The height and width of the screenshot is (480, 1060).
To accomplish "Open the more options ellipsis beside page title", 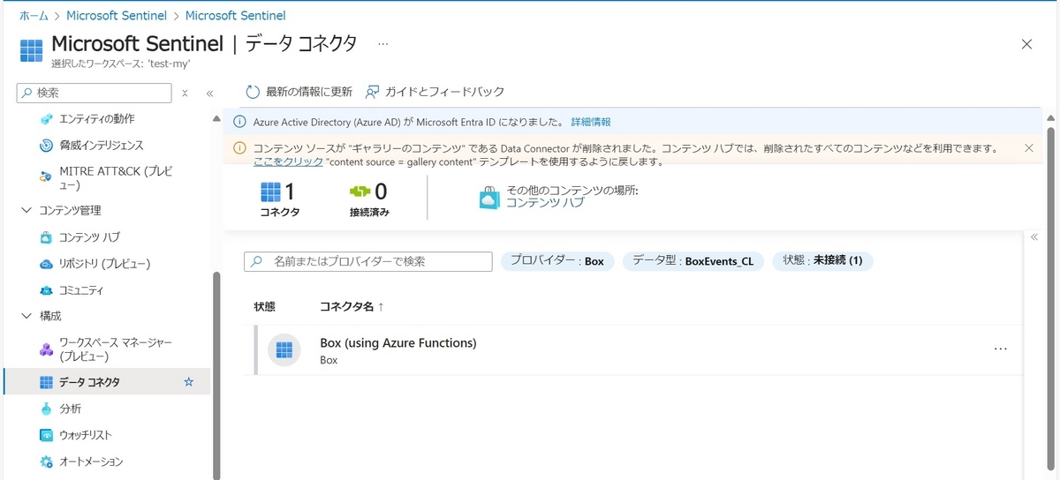I will pyautogui.click(x=383, y=43).
